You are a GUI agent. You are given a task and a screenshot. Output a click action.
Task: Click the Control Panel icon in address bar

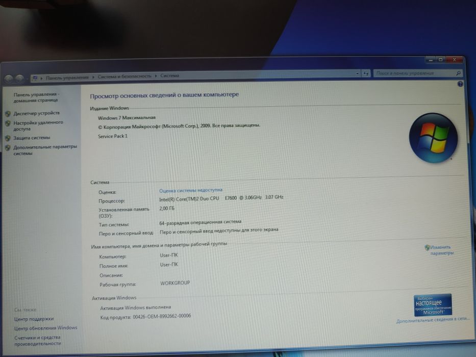pyautogui.click(x=35, y=78)
